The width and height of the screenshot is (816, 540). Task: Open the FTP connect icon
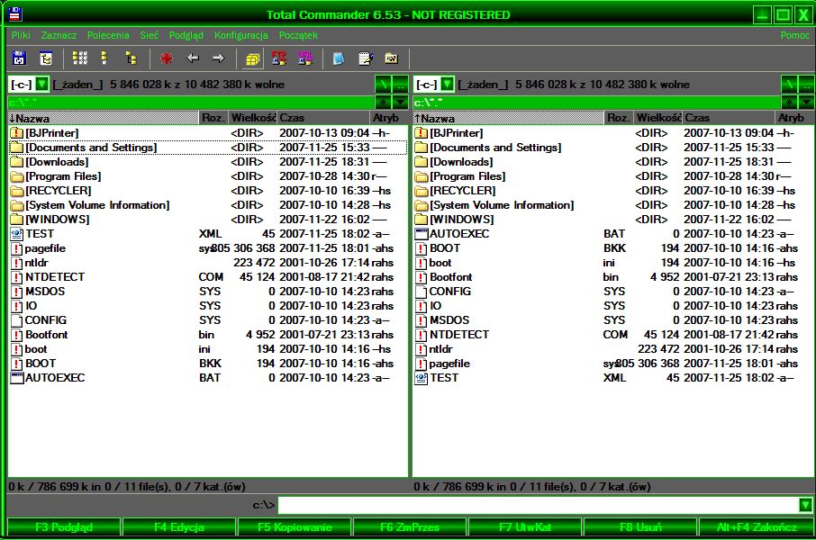click(279, 58)
